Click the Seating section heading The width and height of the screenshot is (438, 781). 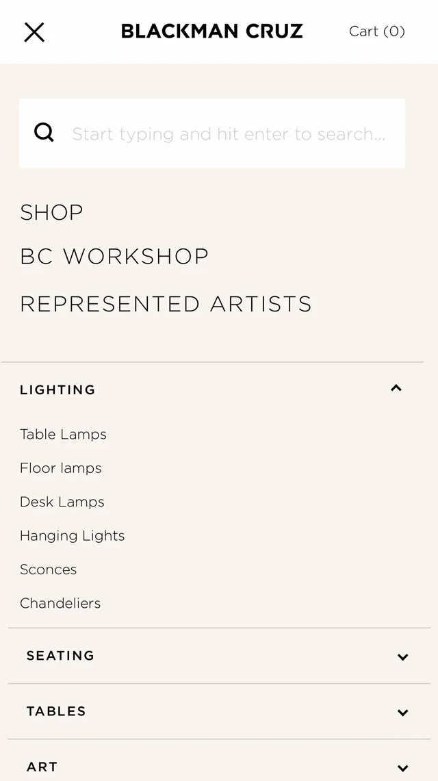point(60,656)
